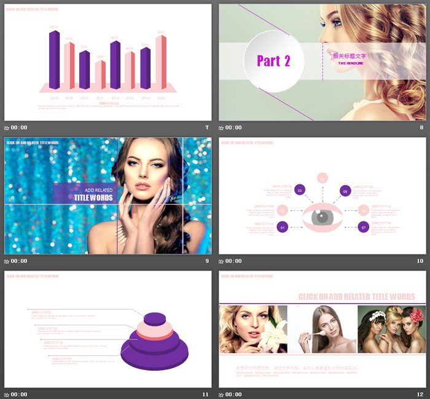Click the transition star icon under slide 10
The height and width of the screenshot is (399, 430).
222,261
